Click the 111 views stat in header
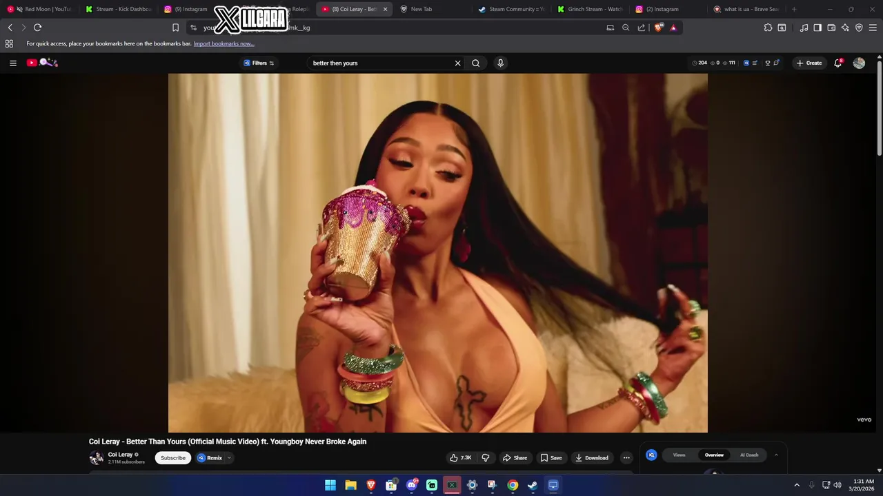This screenshot has height=496, width=883. click(728, 63)
